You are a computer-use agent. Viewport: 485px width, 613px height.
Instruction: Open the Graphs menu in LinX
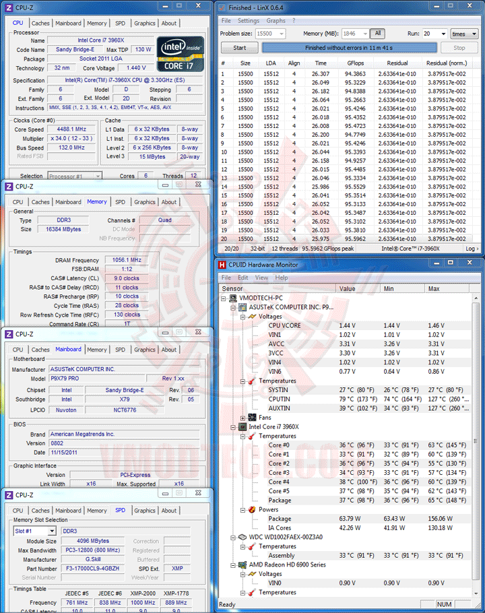coord(276,21)
